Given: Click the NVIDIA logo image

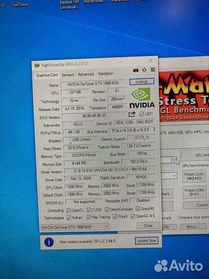Looking at the screenshot, I should click(x=141, y=98).
